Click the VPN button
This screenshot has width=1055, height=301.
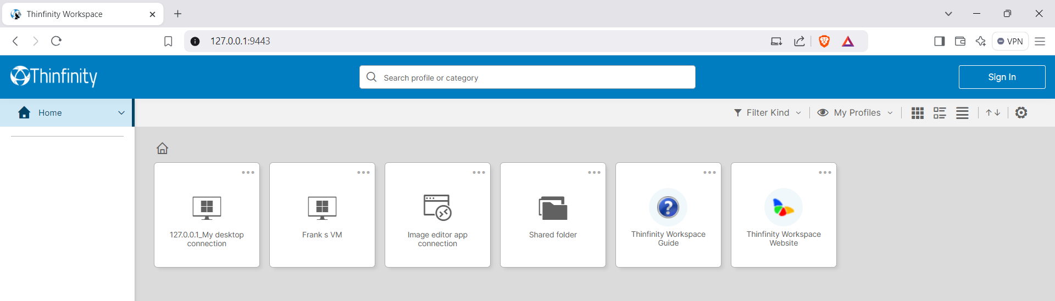pyautogui.click(x=1010, y=41)
